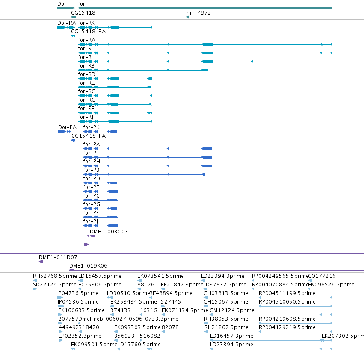The image size is (364, 351).
Task: Select the for-RB transcript label
Action: [86, 66]
